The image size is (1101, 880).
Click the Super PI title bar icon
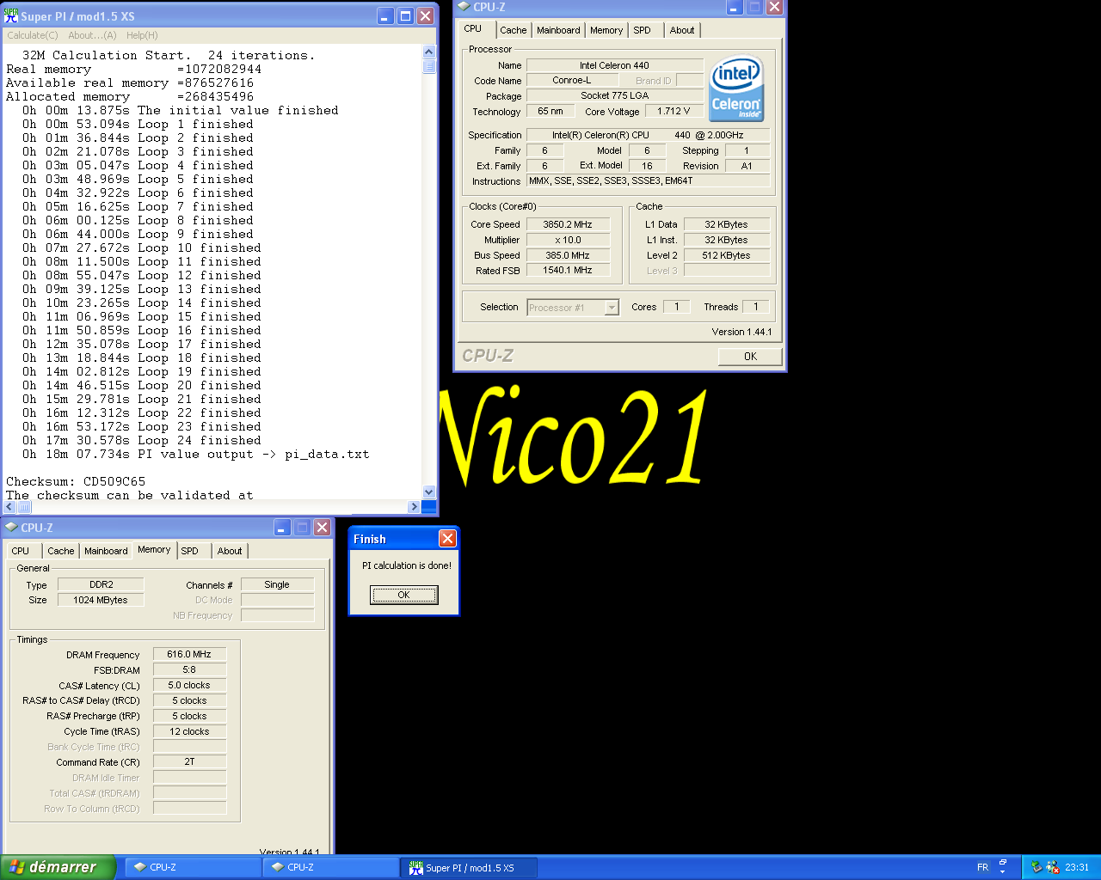click(11, 15)
